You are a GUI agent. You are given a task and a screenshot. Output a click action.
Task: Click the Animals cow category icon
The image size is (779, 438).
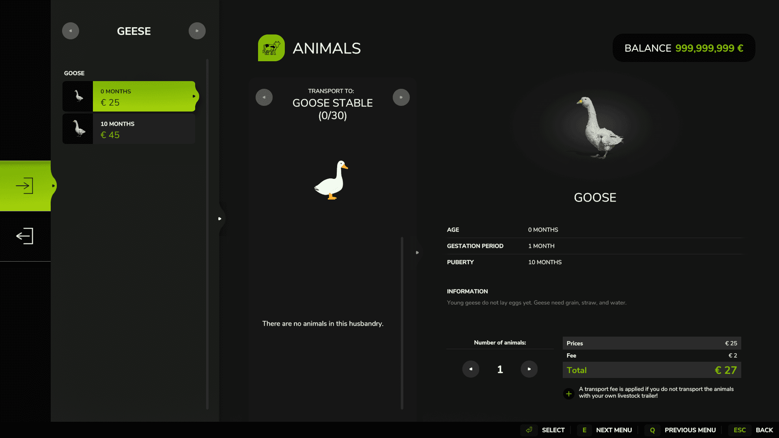[271, 48]
